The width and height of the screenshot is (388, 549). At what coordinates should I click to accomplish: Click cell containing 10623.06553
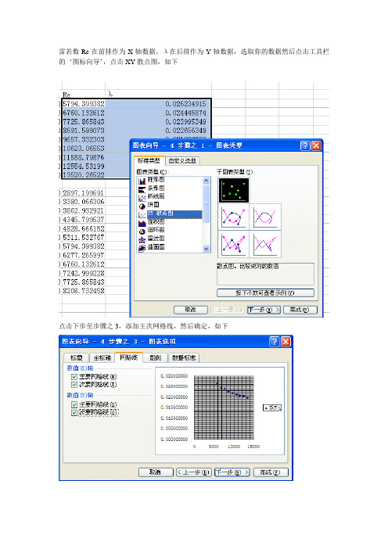pyautogui.click(x=84, y=148)
